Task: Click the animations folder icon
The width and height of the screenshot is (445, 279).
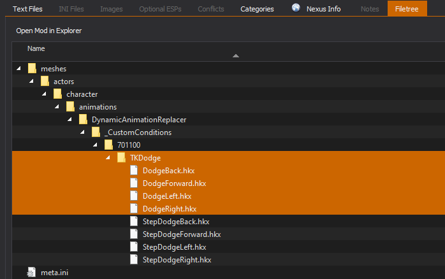Action: [x=70, y=106]
